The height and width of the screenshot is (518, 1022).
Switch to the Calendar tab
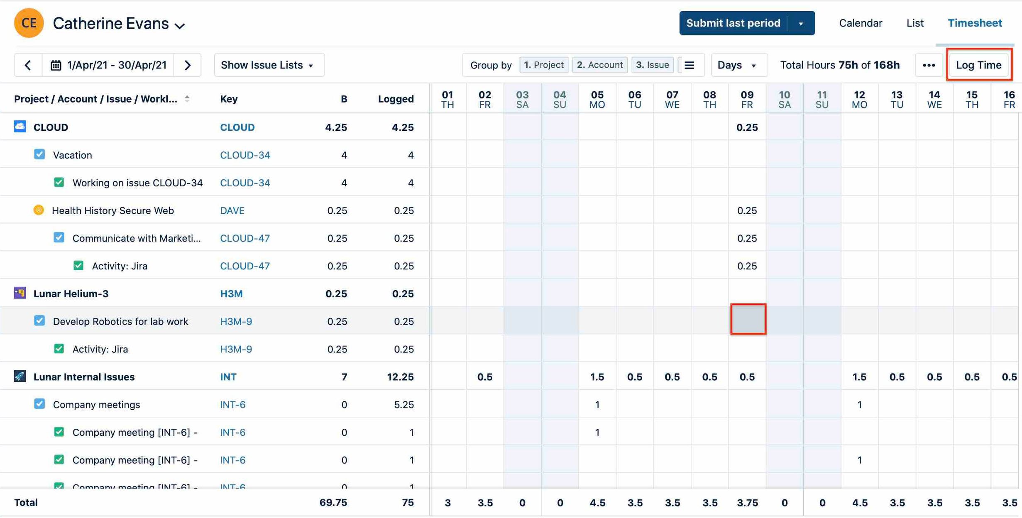point(860,23)
